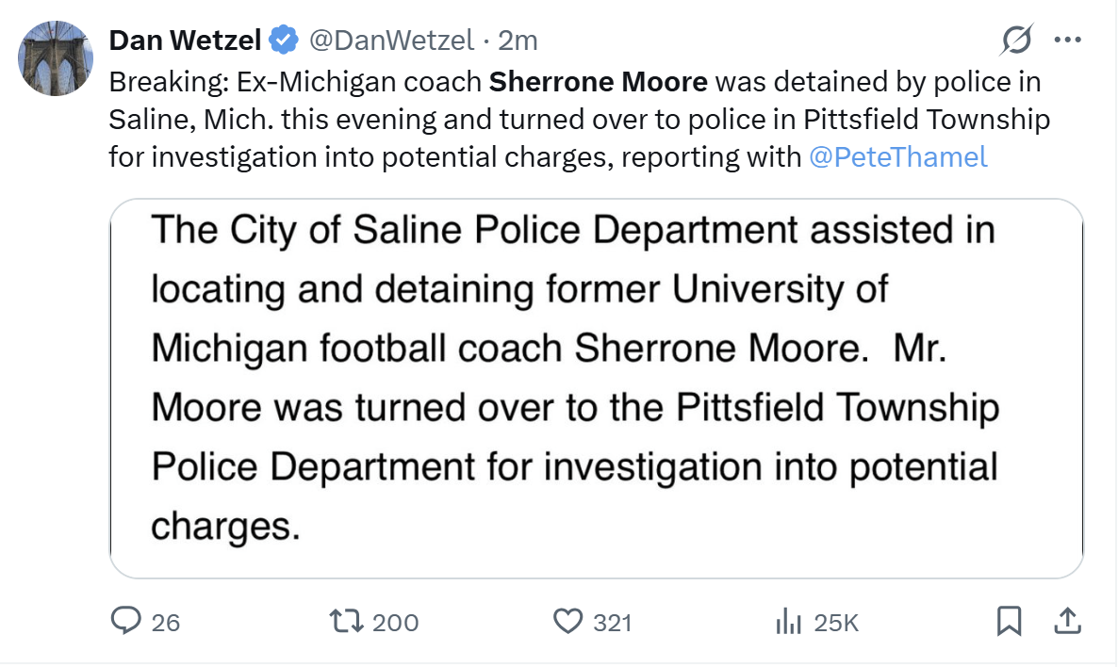This screenshot has width=1118, height=667.
Task: Click the @DanWetzel handle
Action: pyautogui.click(x=391, y=41)
